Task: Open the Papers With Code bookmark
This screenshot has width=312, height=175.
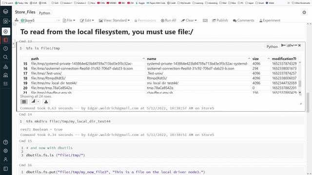Action: tap(156, 3)
